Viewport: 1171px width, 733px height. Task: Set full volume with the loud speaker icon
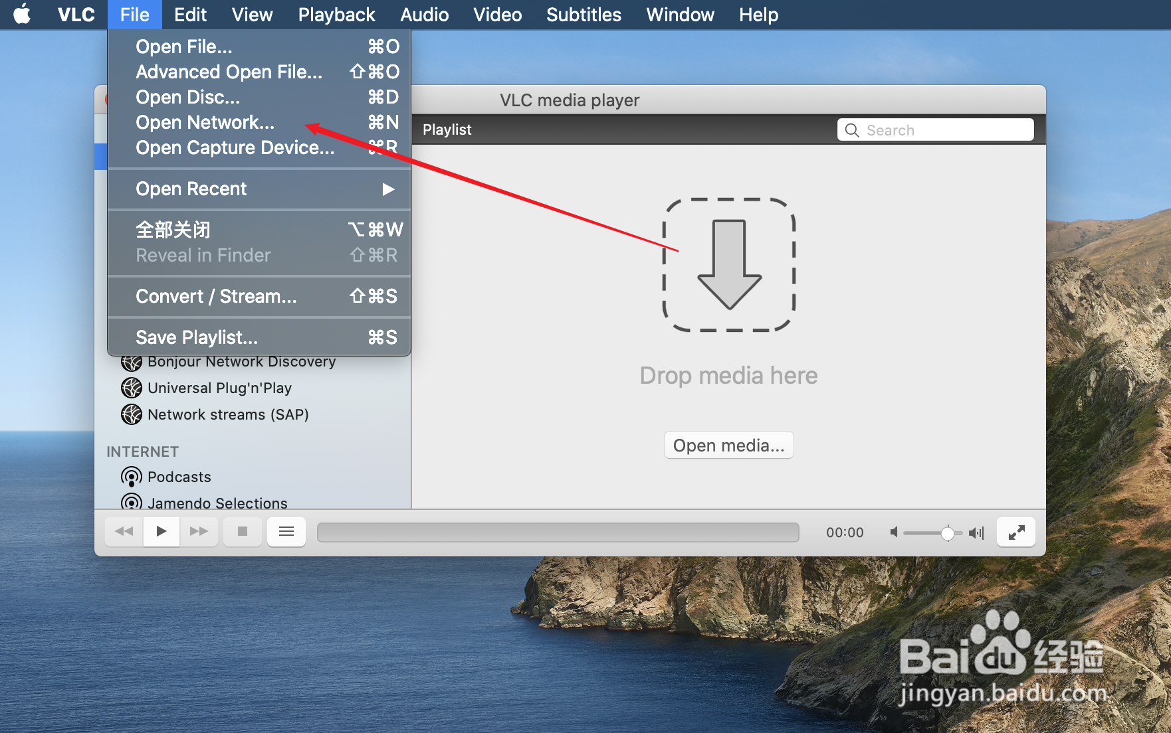pyautogui.click(x=976, y=532)
